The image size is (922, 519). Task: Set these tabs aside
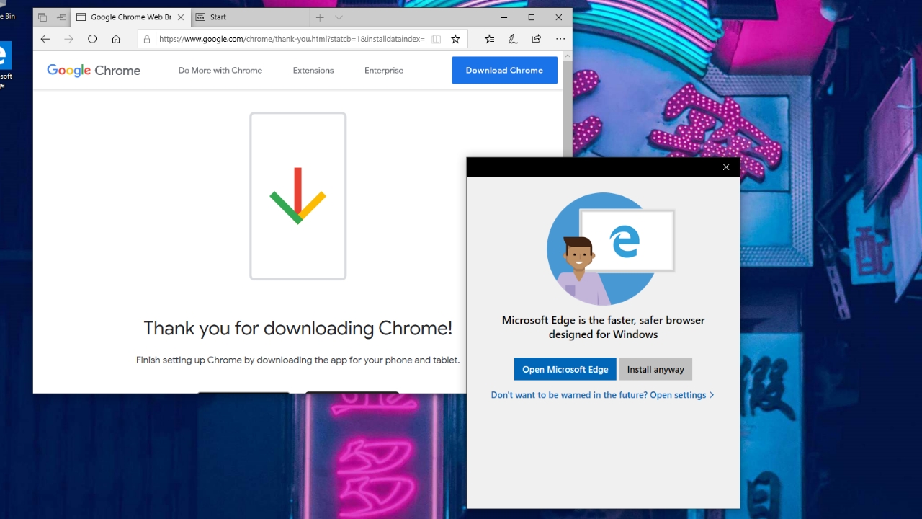[61, 17]
